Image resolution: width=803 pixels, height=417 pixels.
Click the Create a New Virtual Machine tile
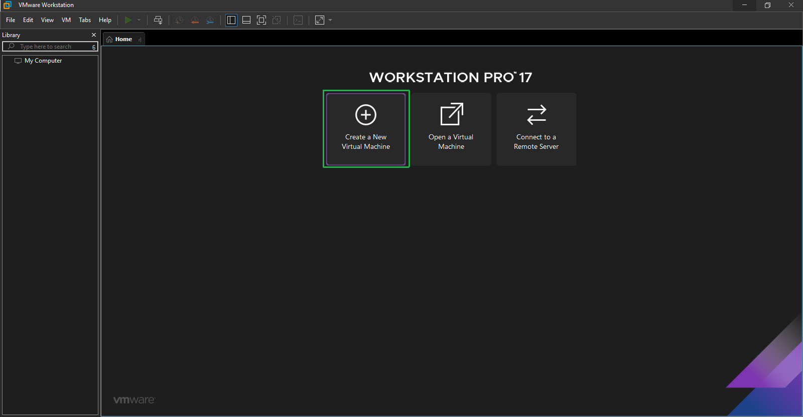[366, 129]
